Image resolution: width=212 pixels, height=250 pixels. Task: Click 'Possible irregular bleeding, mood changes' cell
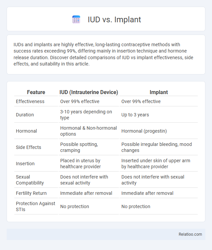157,147
